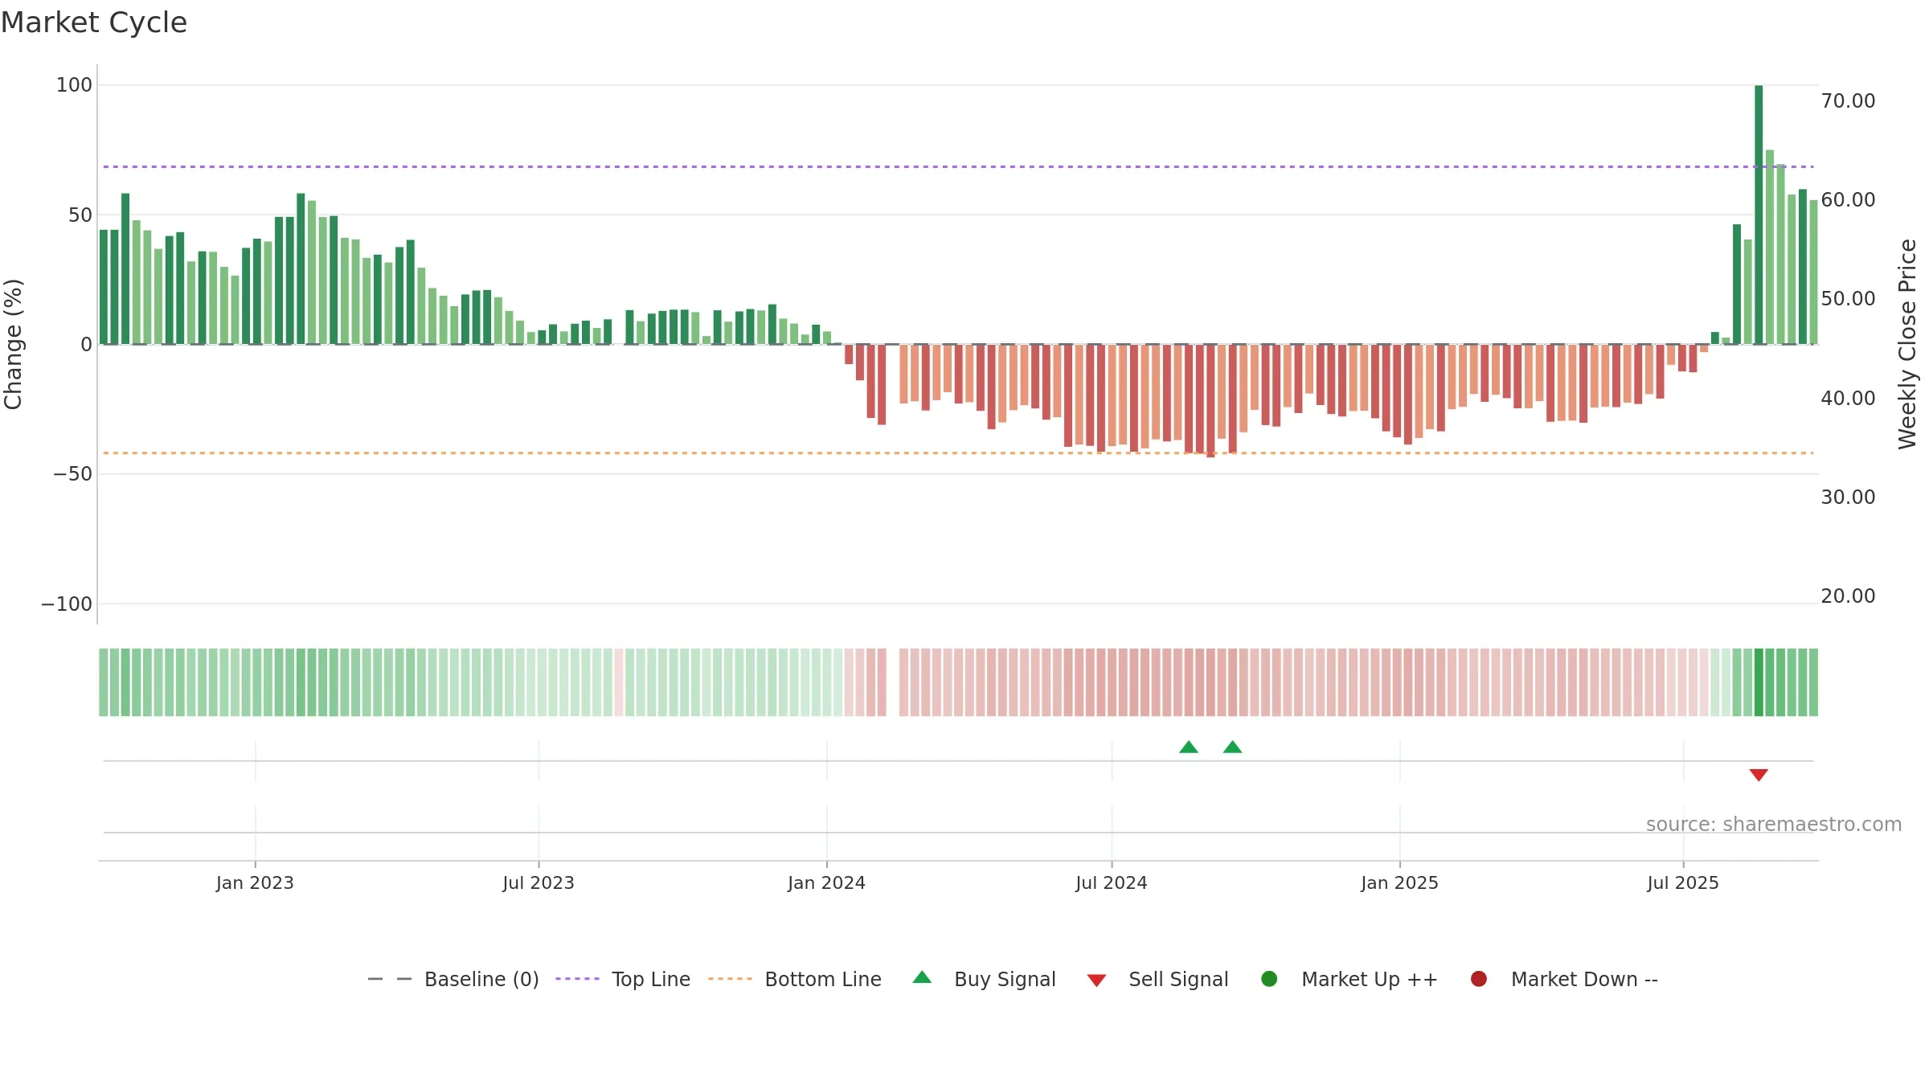Image resolution: width=1929 pixels, height=1085 pixels.
Task: Click the 70.00 tick on right axis
Action: [x=1848, y=100]
